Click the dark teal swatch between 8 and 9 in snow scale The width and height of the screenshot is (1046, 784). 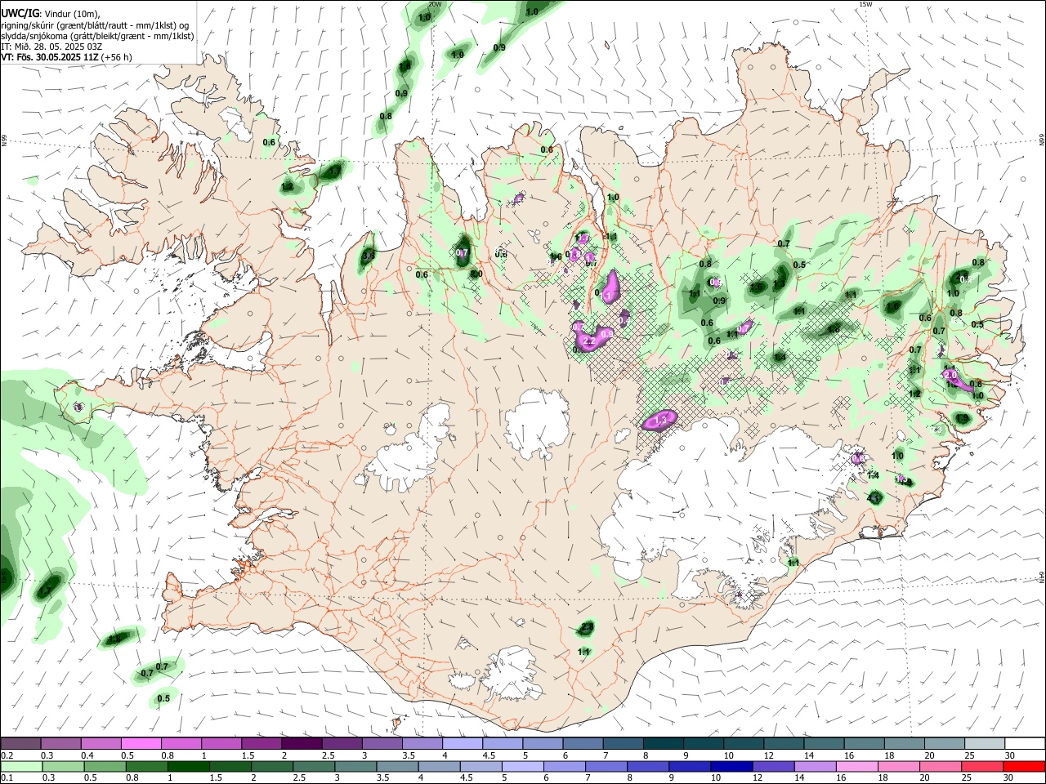[663, 744]
